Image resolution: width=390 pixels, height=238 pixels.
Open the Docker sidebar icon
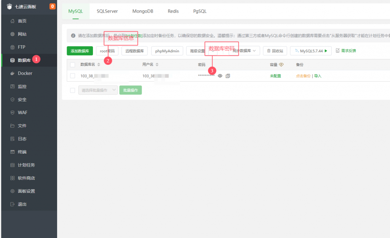tap(13, 73)
